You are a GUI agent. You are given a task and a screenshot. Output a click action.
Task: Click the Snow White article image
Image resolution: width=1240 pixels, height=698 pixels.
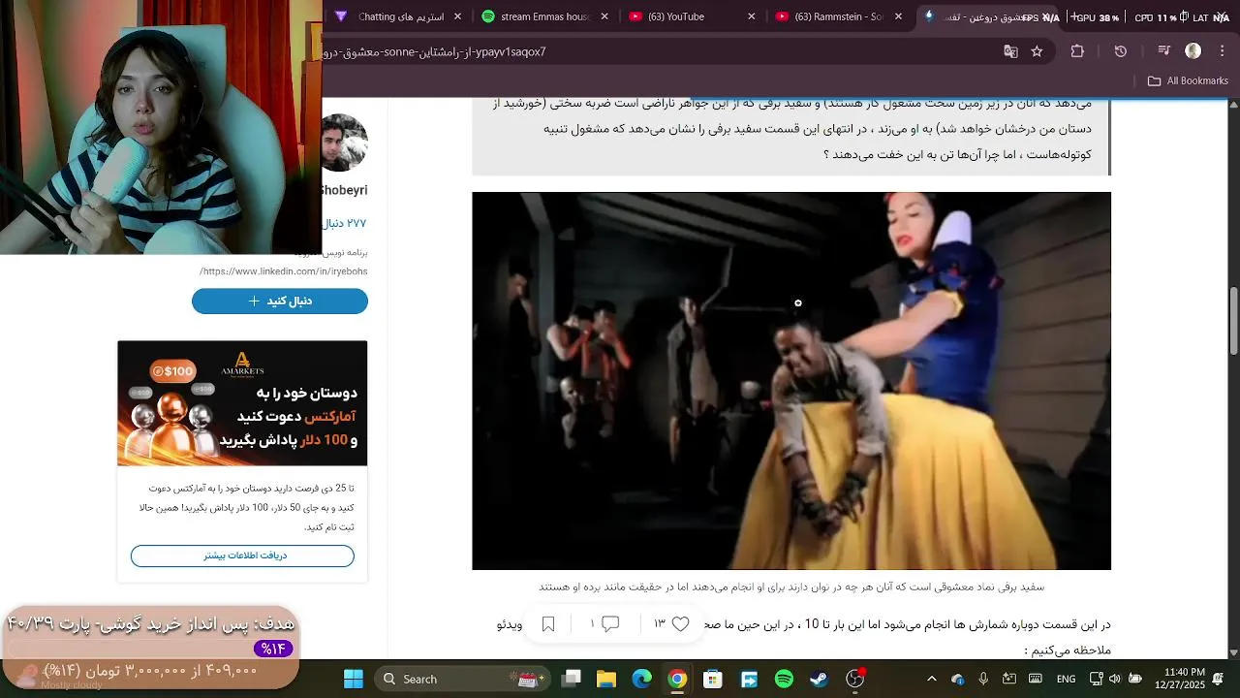pyautogui.click(x=791, y=381)
